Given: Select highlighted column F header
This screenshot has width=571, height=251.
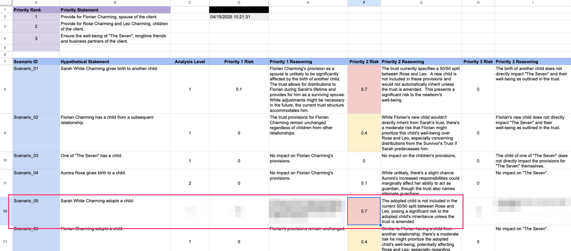Looking at the screenshot, I should [x=364, y=3].
